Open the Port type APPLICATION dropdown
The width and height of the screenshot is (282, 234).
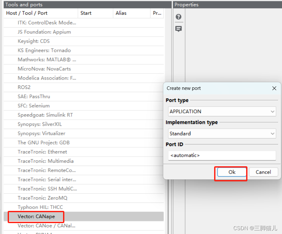(x=222, y=111)
